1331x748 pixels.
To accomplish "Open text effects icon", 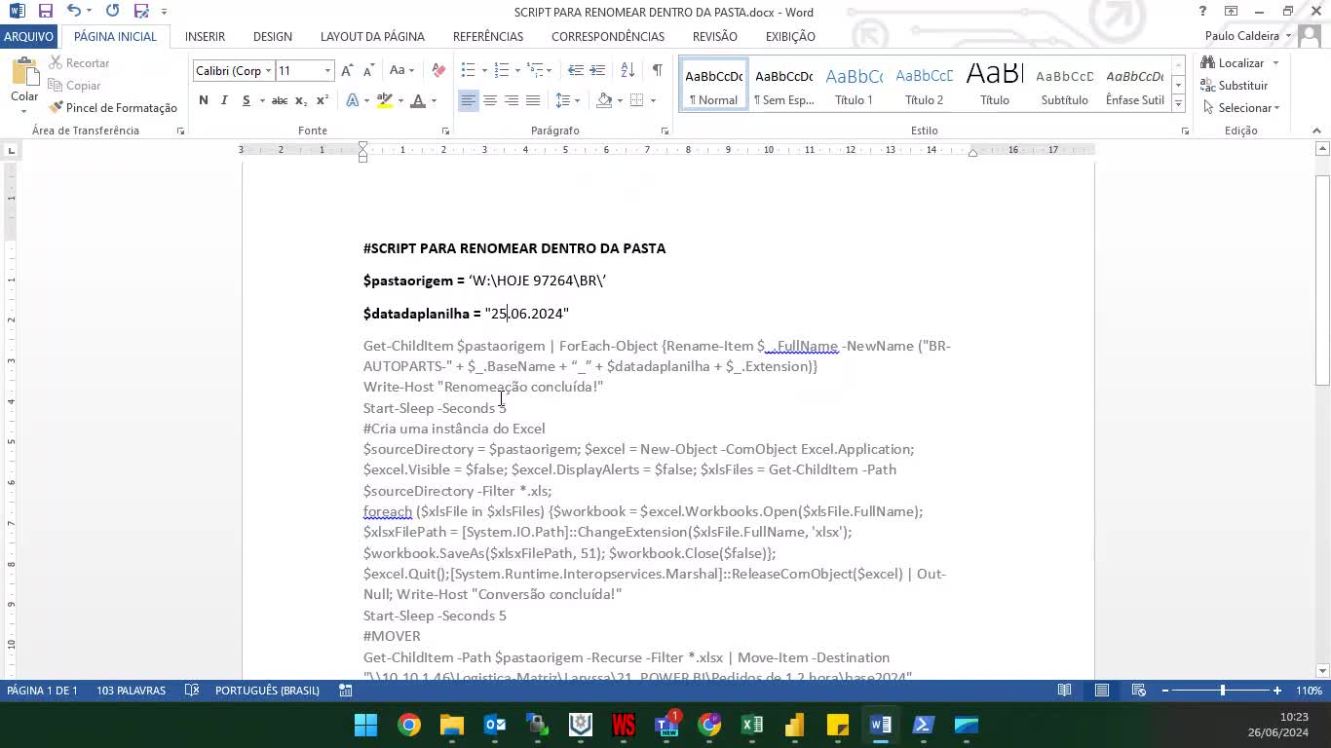I will [x=353, y=100].
